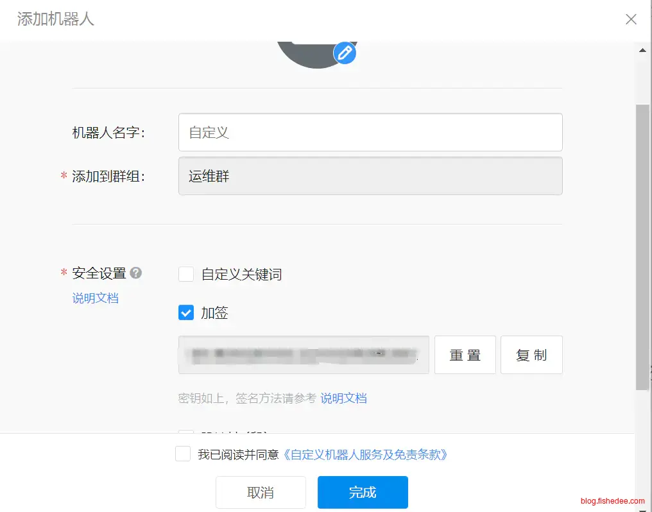
Task: Open 说明文档 link for signature method
Action: pyautogui.click(x=343, y=398)
